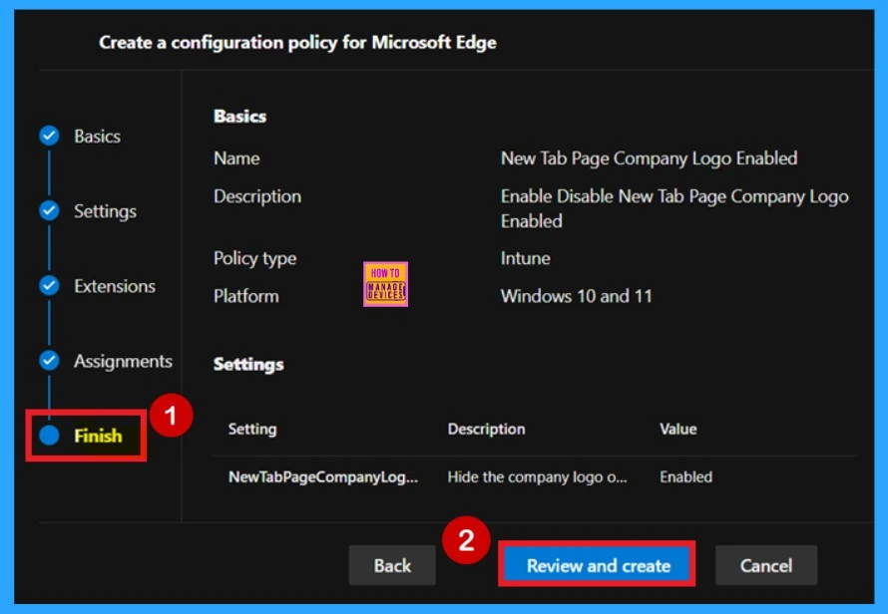Click the 'Windows 10 and 11' platform value
Screen dimensions: 888x614
pos(576,296)
